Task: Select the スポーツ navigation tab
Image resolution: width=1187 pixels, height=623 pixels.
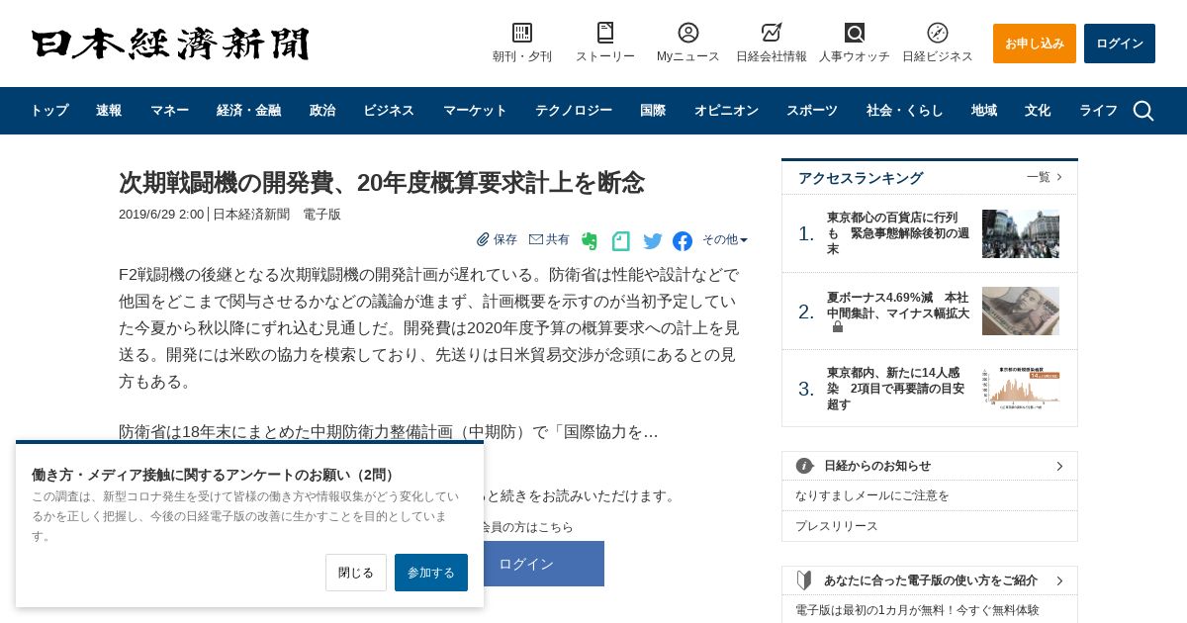Action: (x=812, y=111)
